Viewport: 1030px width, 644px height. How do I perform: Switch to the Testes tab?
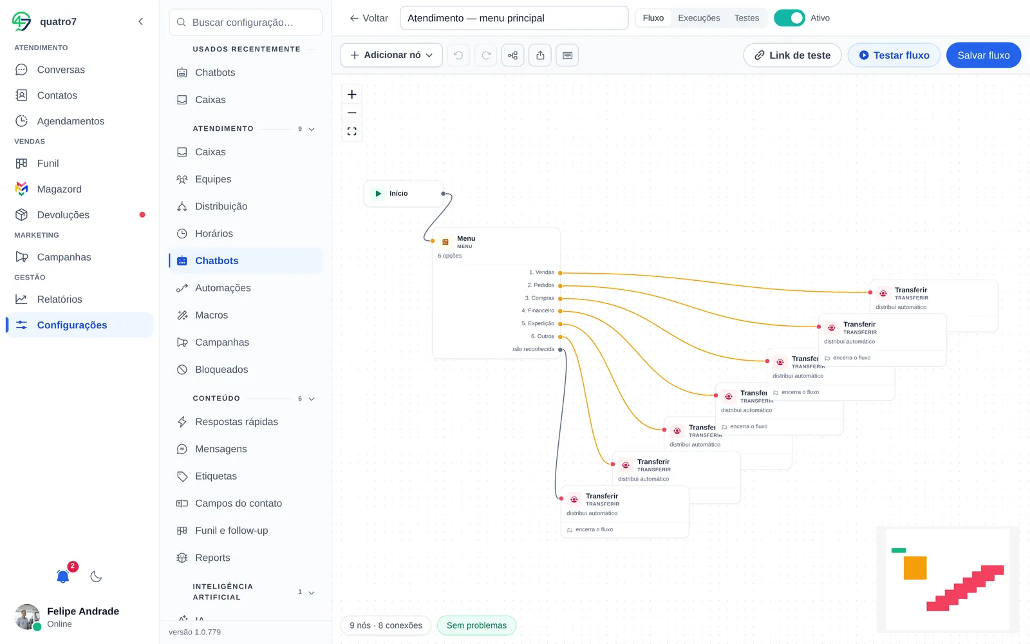(x=747, y=18)
